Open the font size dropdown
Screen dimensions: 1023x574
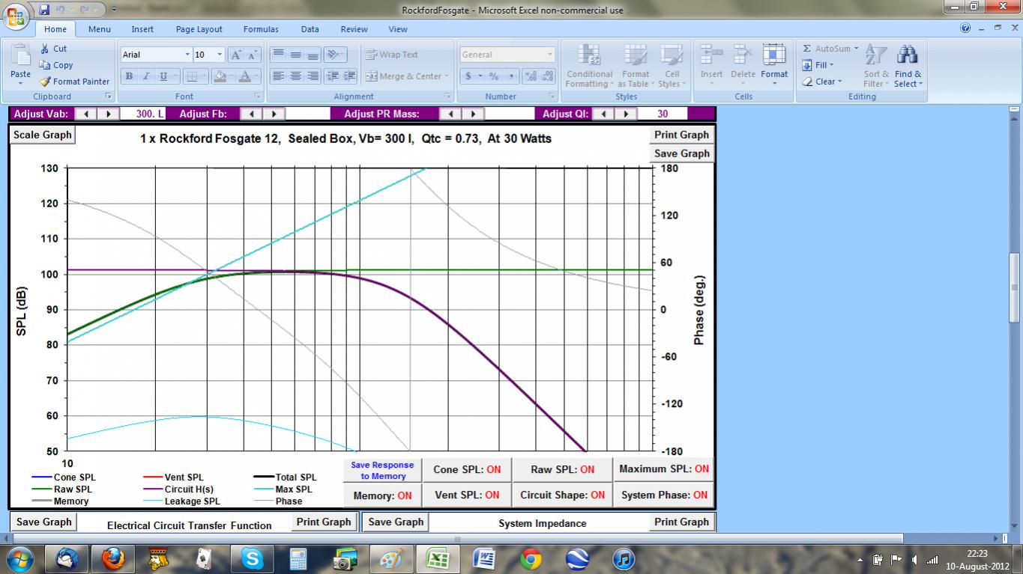point(220,55)
